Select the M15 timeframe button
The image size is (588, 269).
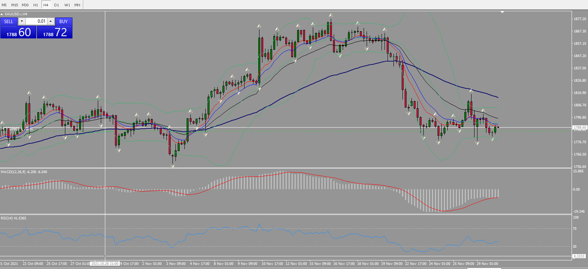point(15,5)
